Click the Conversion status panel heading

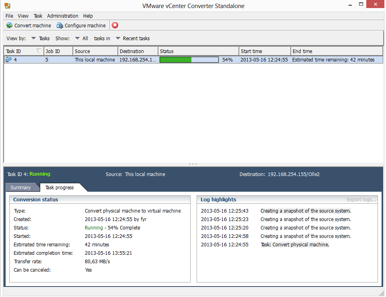click(36, 200)
